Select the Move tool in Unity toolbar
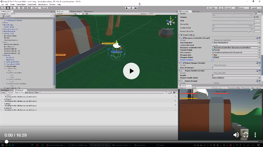This screenshot has height=147, width=263. (8, 8)
